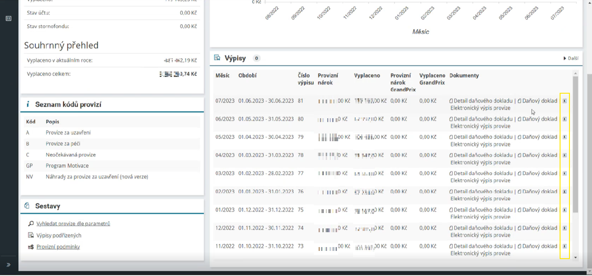Open the Další link in Výpisy header
This screenshot has height=276, width=592.
571,58
